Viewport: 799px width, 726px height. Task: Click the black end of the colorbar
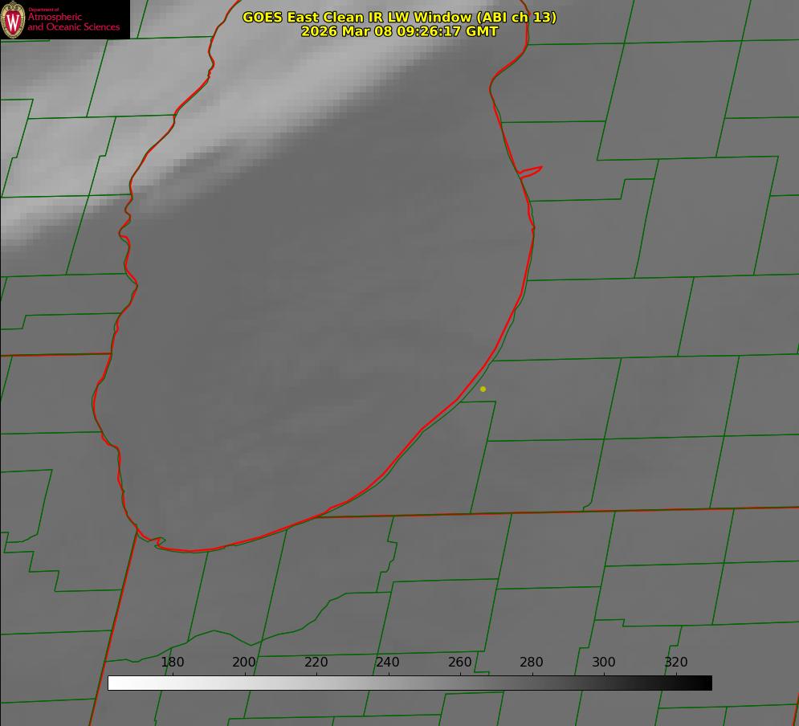(706, 683)
